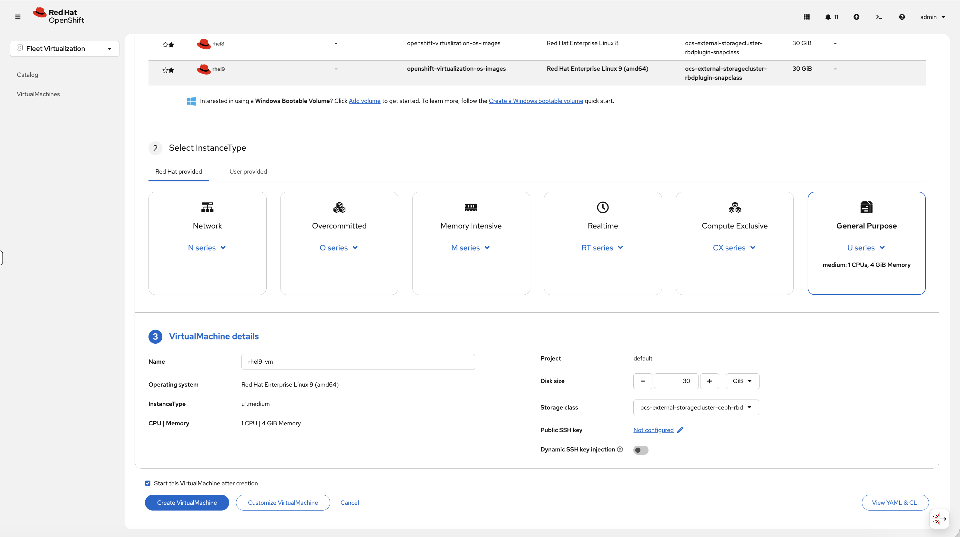Open the Create a Windows bootable volume quick start
The width and height of the screenshot is (960, 537).
click(536, 101)
